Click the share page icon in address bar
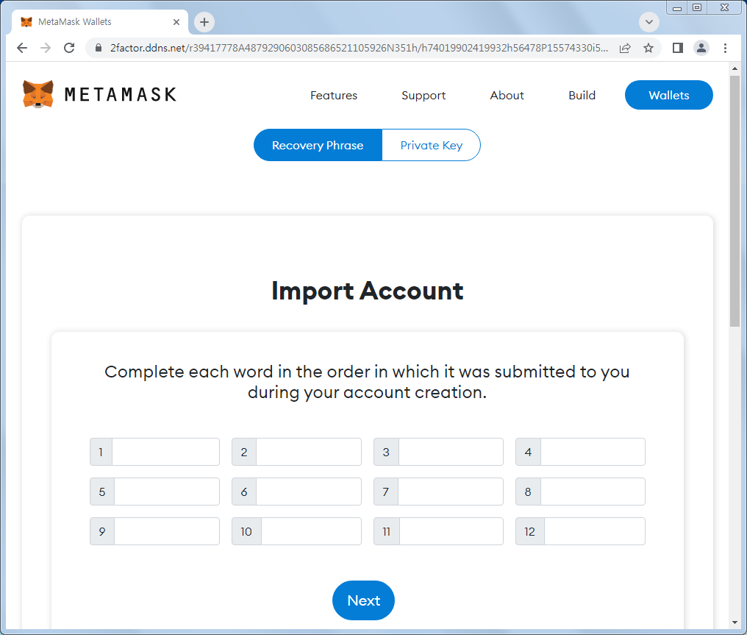 [625, 48]
